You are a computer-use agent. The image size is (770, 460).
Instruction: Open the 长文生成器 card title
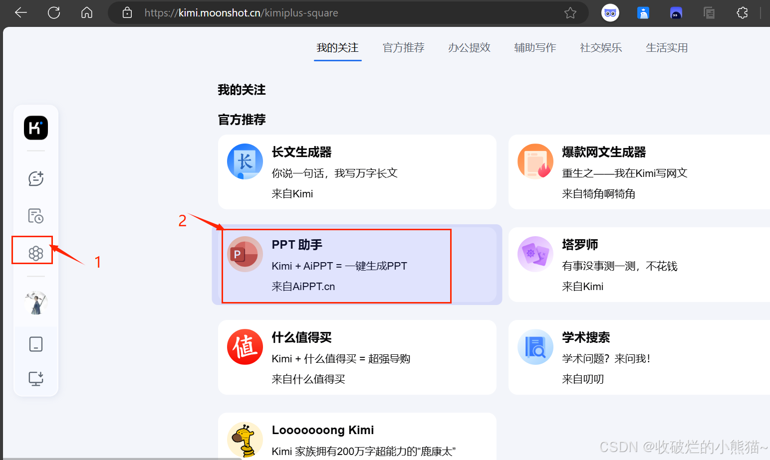pyautogui.click(x=301, y=152)
